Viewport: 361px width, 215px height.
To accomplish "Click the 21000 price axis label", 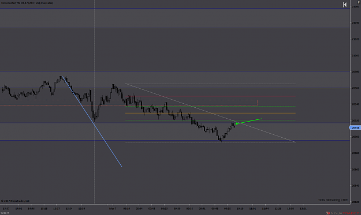I will (x=355, y=55).
